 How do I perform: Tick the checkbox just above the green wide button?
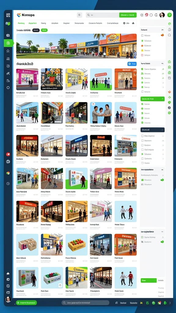click(142, 92)
